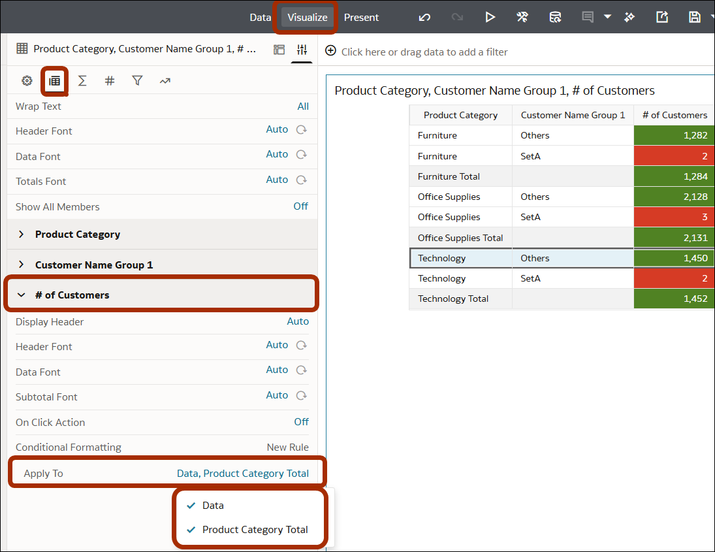715x552 pixels.
Task: Collapse the # of Customers section
Action: pyautogui.click(x=72, y=295)
